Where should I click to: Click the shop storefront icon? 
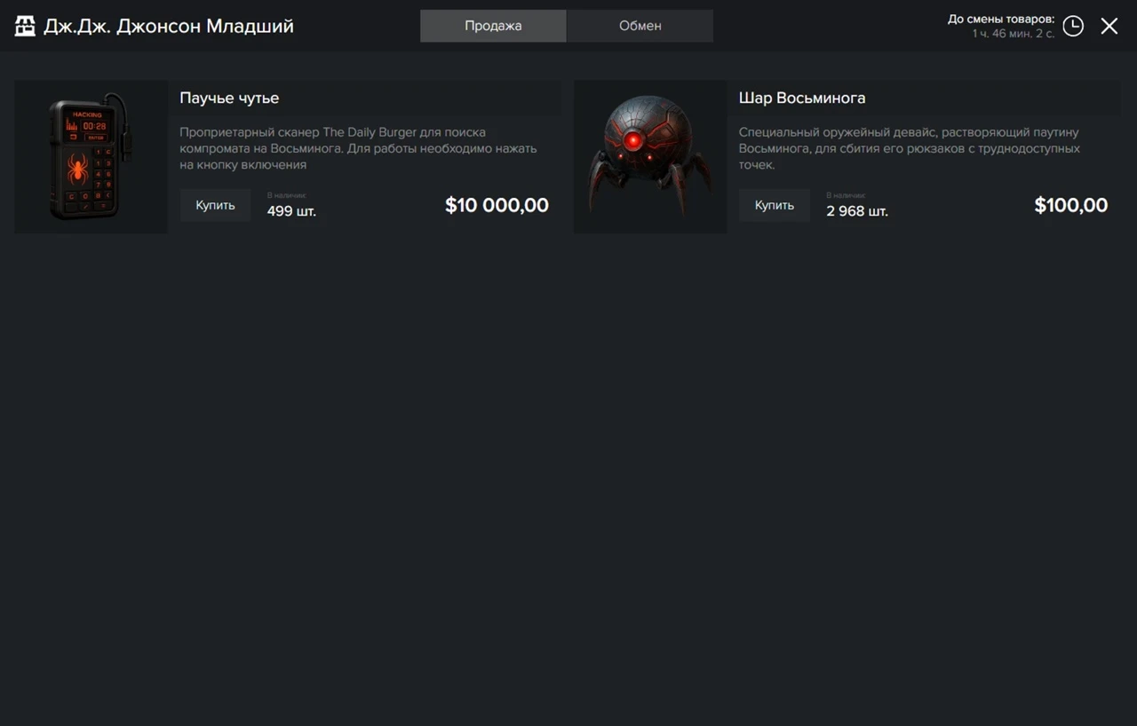25,26
